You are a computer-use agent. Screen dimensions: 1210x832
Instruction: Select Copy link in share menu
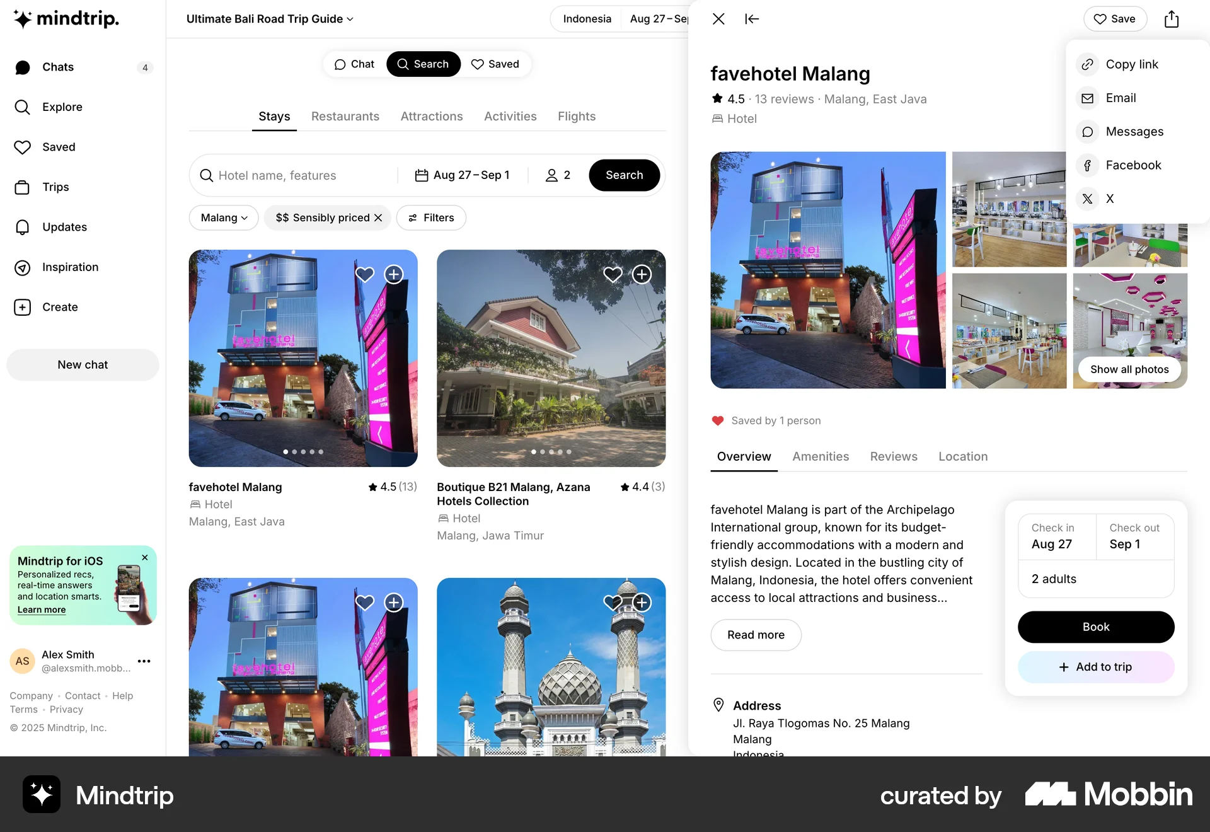click(x=1131, y=64)
